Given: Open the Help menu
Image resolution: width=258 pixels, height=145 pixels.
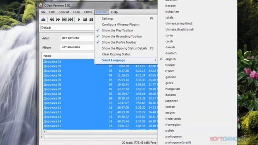Looking at the screenshot, I should coord(114,12).
